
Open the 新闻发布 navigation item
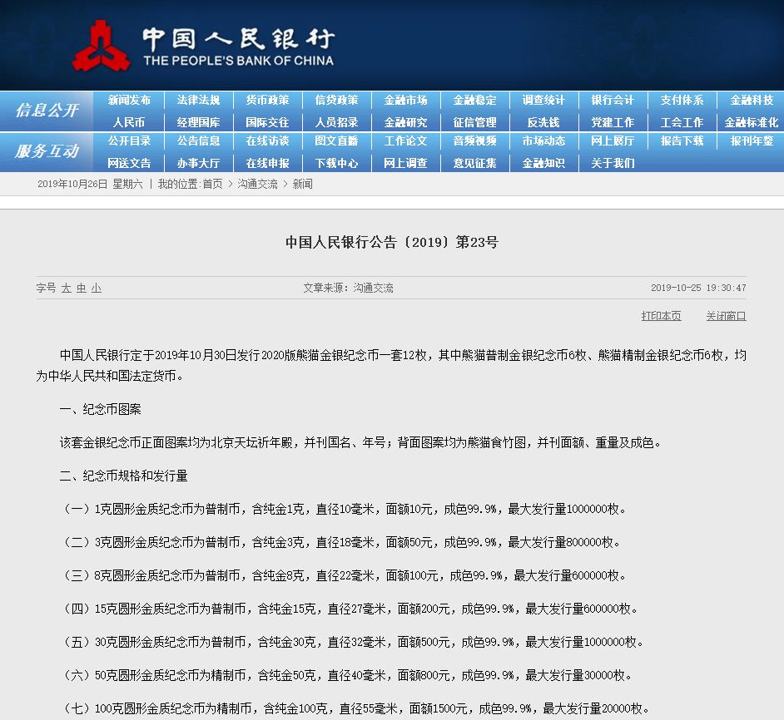click(129, 101)
